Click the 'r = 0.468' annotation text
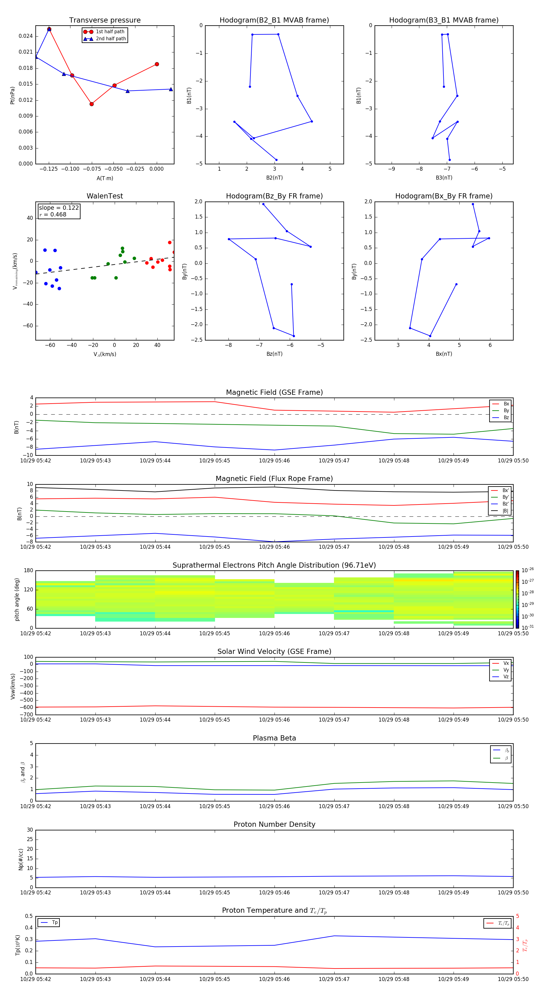This screenshot has height=1006, width=549. (53, 214)
